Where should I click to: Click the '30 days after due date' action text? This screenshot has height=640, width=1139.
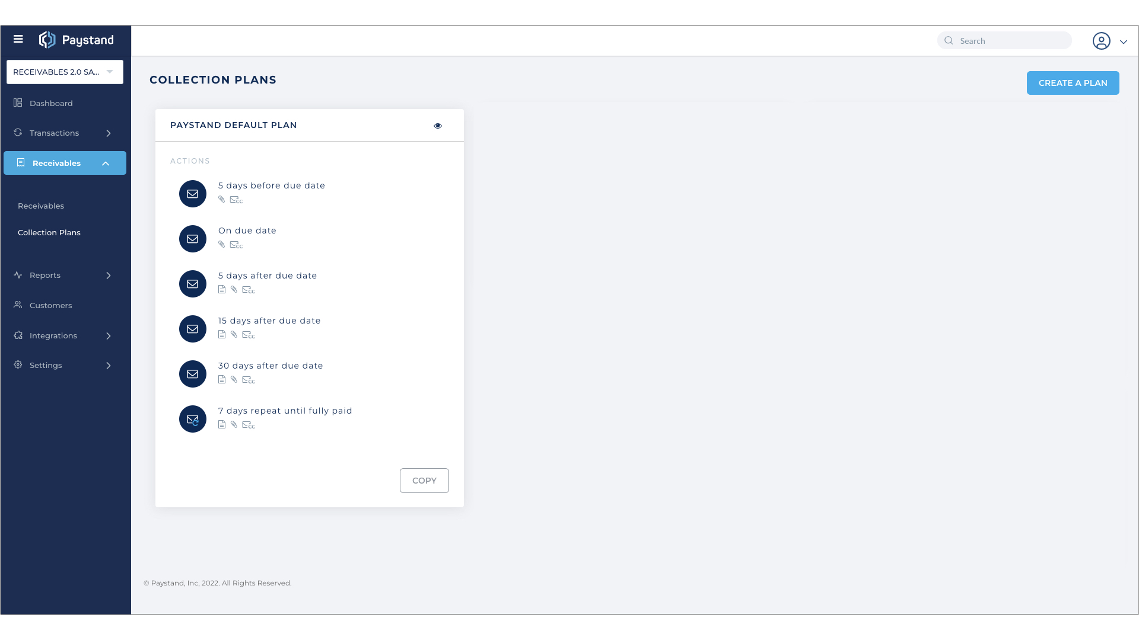point(271,366)
